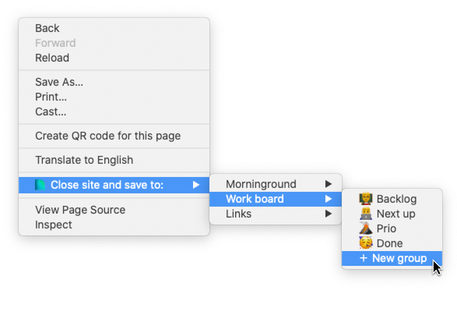Screen dimensions: 457x315
Task: Select the Cast… option
Action: [50, 111]
